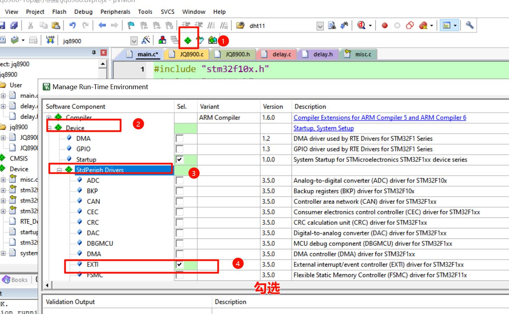Click the comment selection icon
509x314 pixels.
coord(211,25)
